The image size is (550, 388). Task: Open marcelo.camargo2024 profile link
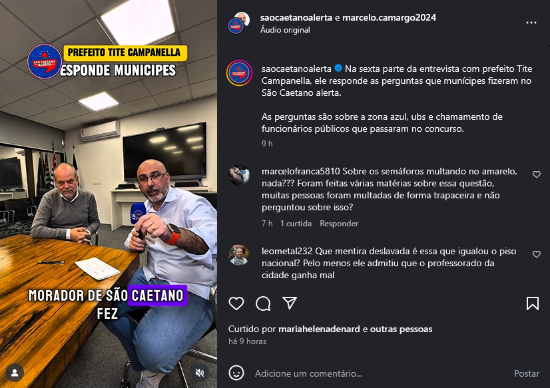click(389, 17)
